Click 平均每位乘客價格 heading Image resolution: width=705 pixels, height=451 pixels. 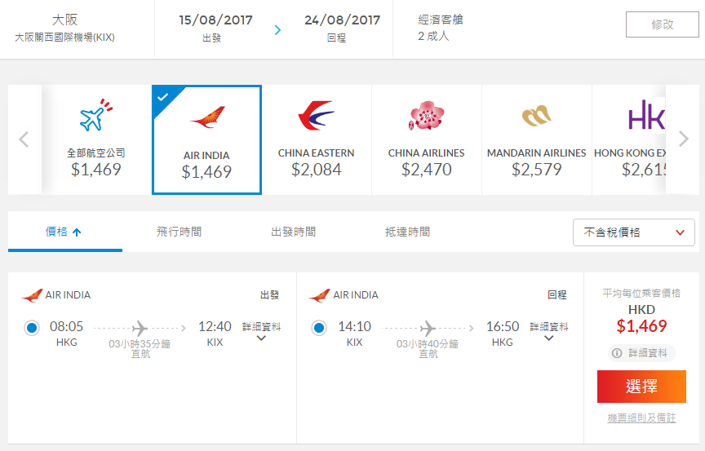coord(641,294)
